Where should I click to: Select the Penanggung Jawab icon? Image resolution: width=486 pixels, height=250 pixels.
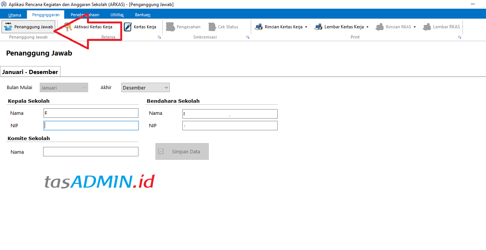coord(8,26)
